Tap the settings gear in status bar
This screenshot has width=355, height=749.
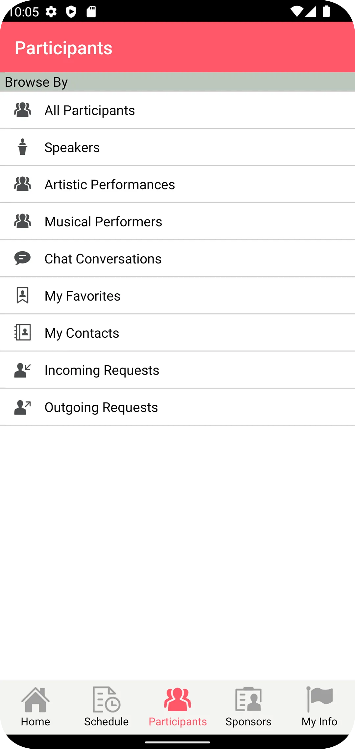[x=51, y=12]
